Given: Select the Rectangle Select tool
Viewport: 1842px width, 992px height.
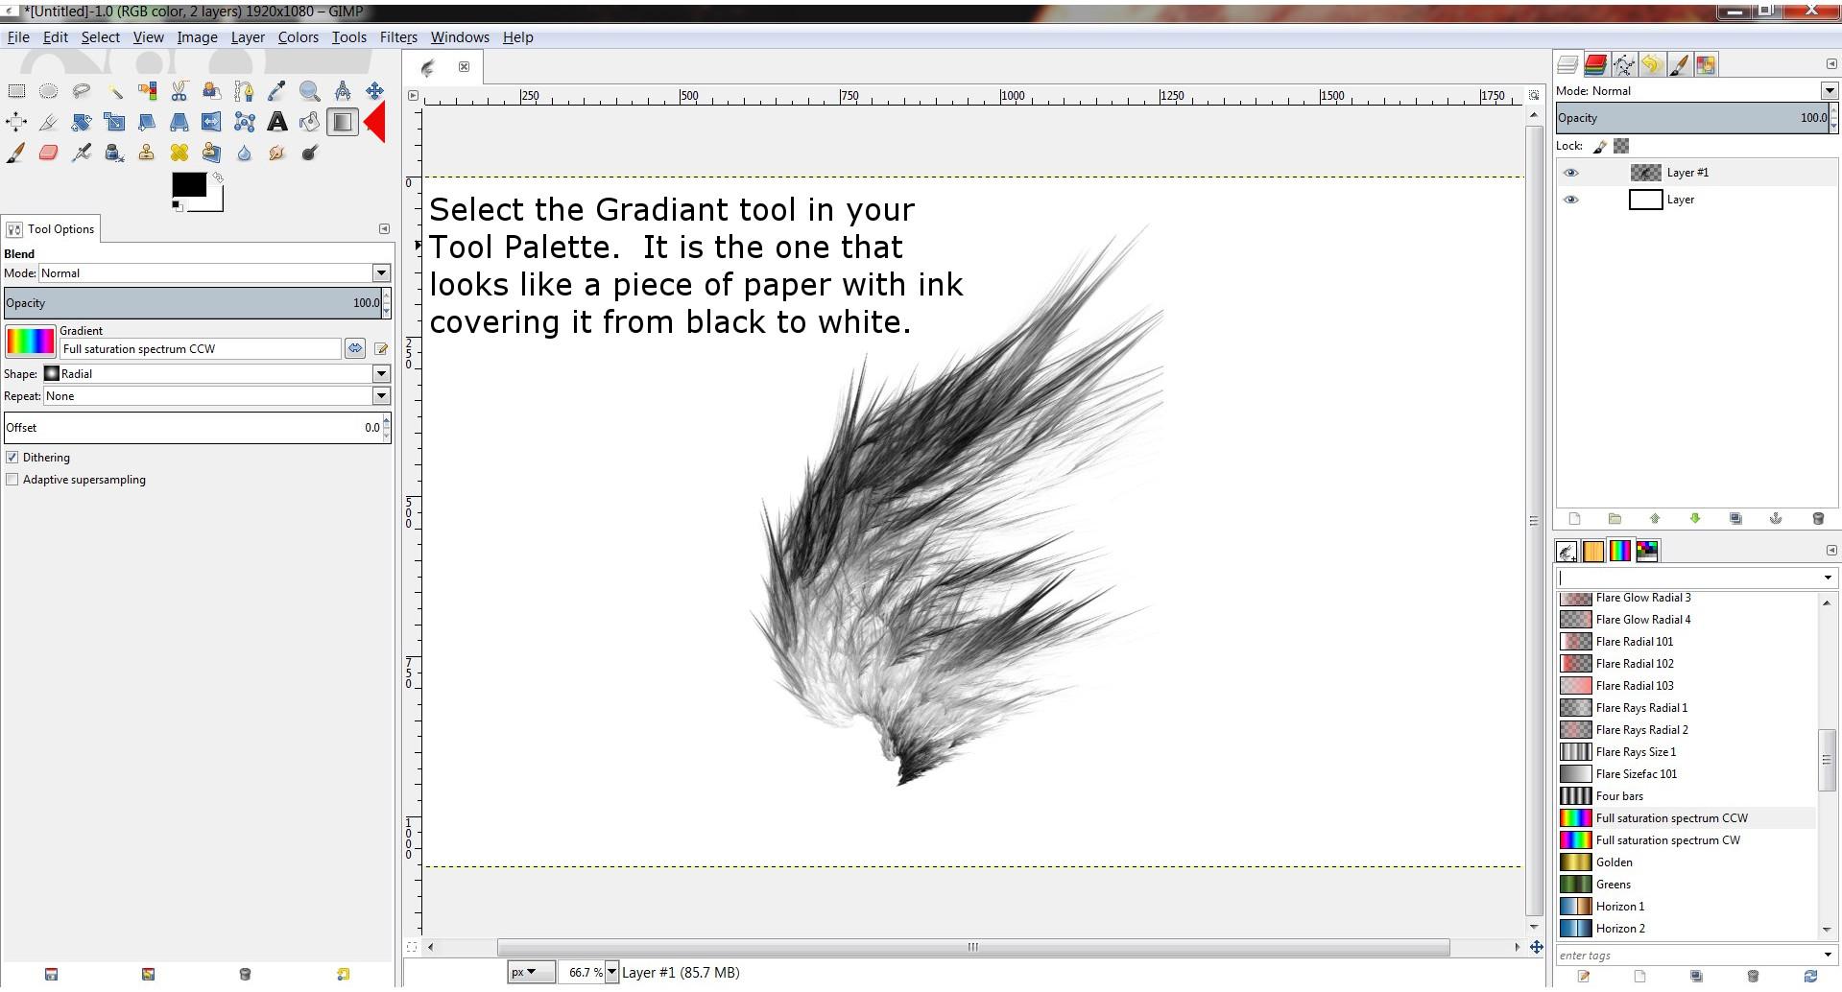Looking at the screenshot, I should pos(16,91).
